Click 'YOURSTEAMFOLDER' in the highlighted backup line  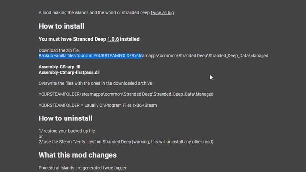tap(114, 56)
